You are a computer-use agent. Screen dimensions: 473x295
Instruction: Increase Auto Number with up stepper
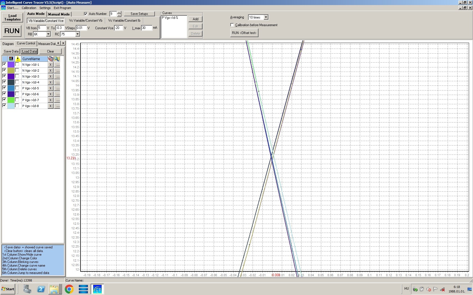pyautogui.click(x=119, y=12)
